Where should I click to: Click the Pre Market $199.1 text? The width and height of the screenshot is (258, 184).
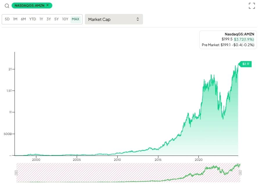[x=216, y=45]
